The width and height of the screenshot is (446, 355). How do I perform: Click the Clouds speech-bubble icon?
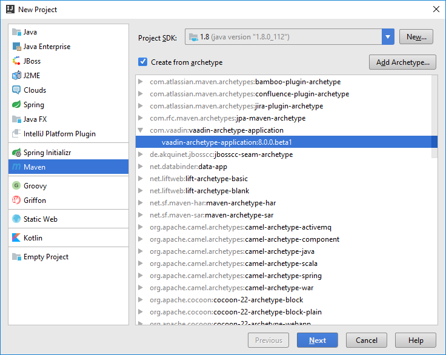click(16, 90)
